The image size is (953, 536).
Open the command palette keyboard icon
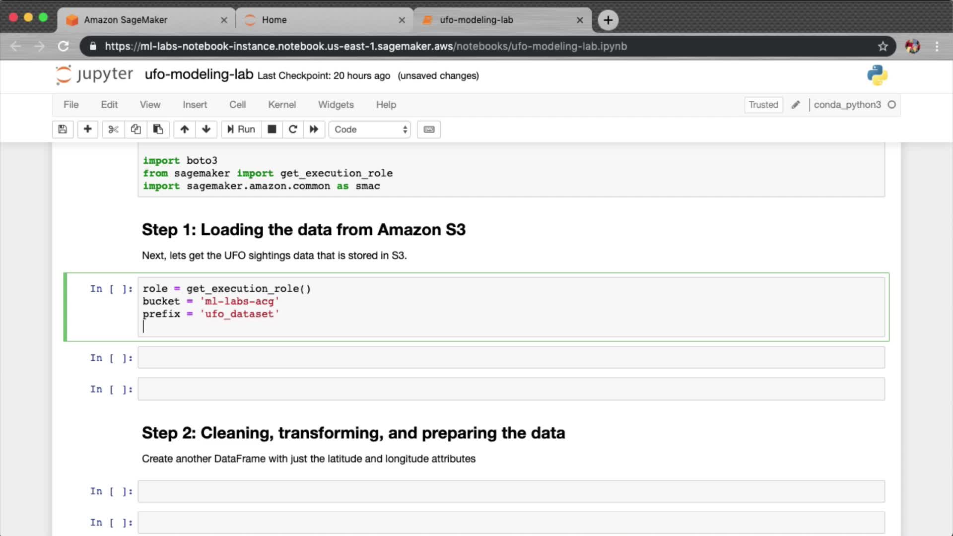point(429,130)
